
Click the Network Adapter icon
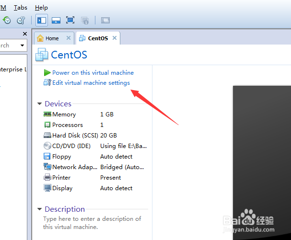pos(47,167)
